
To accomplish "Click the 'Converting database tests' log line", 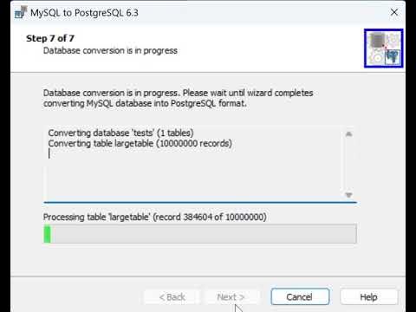I will 120,133.
